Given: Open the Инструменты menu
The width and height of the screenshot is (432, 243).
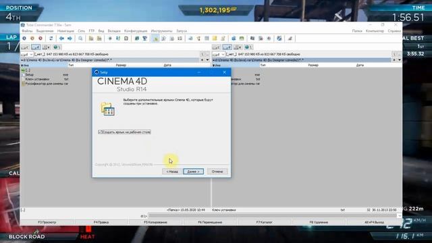Looking at the screenshot, I should [x=162, y=31].
